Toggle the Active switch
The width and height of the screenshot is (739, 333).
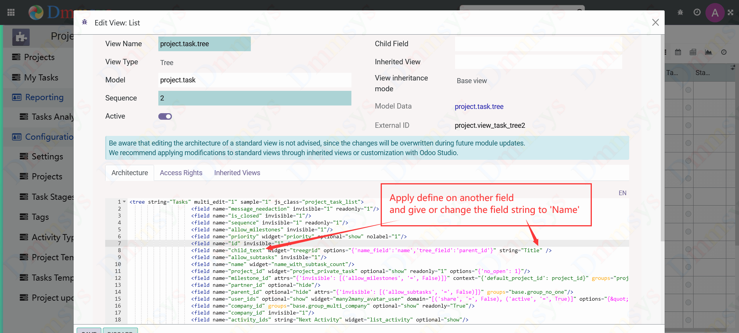pyautogui.click(x=165, y=116)
